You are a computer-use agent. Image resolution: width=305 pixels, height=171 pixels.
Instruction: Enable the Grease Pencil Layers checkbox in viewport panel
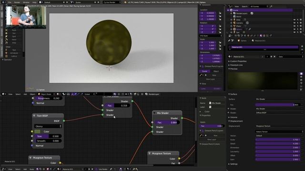[203, 66]
